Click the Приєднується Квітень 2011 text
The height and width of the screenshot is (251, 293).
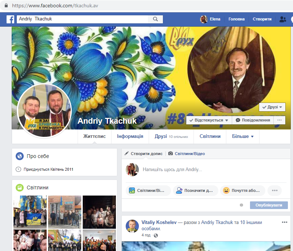(x=48, y=169)
